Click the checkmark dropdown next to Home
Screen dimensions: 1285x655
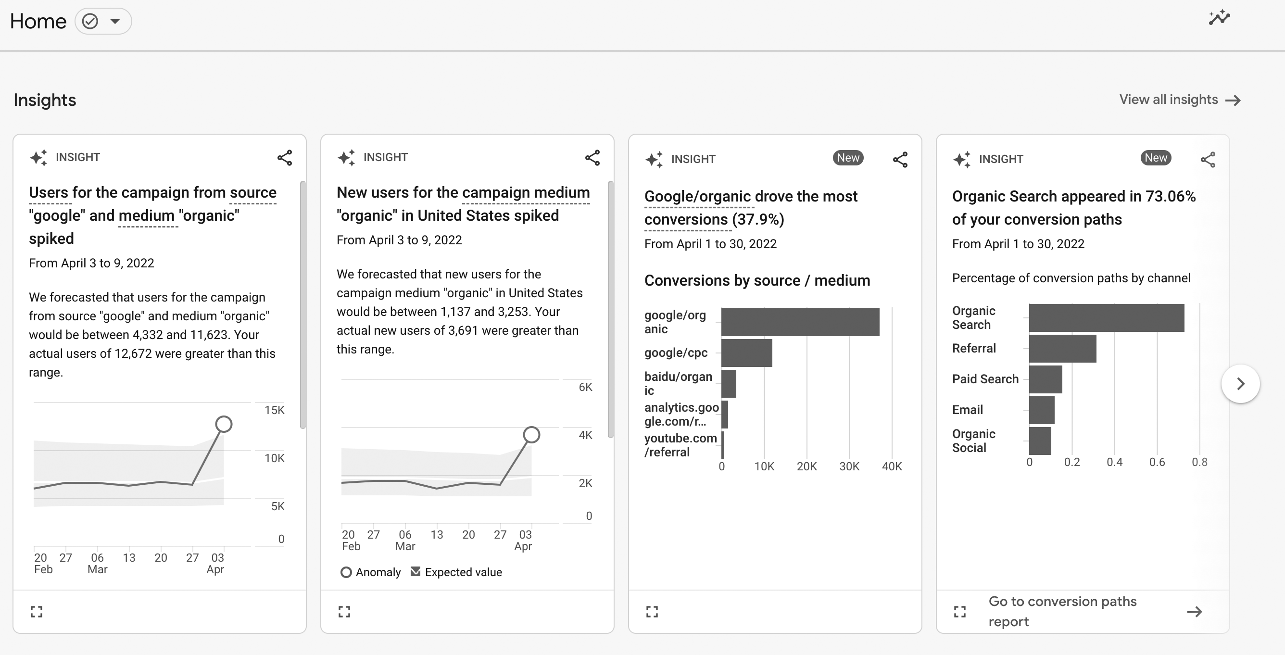[101, 20]
